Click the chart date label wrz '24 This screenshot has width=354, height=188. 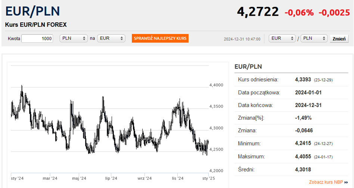click(x=145, y=178)
